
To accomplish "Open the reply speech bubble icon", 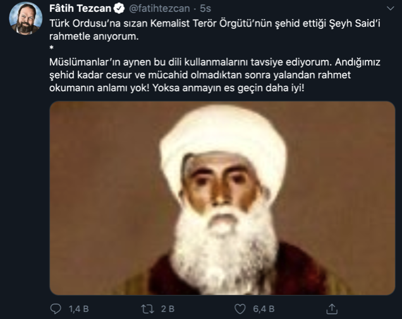I will point(56,309).
